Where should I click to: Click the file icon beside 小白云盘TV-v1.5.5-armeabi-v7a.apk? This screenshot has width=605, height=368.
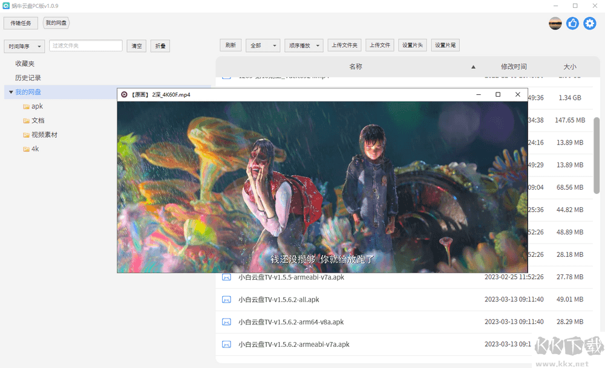click(227, 277)
